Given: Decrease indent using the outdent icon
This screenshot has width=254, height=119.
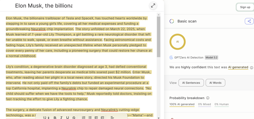Looking at the screenshot, I should pyautogui.click(x=96, y=118).
